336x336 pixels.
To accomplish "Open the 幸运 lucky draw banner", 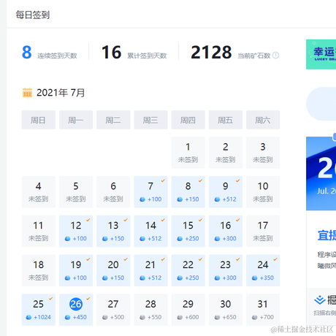I will (321, 54).
